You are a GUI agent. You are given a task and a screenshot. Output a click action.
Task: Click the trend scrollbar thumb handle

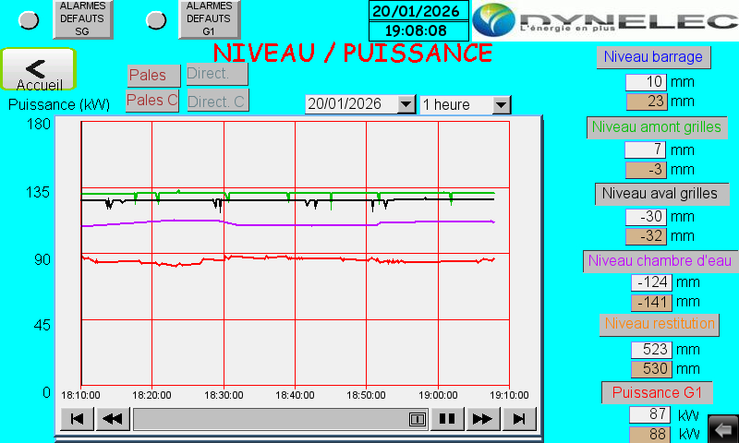[417, 419]
